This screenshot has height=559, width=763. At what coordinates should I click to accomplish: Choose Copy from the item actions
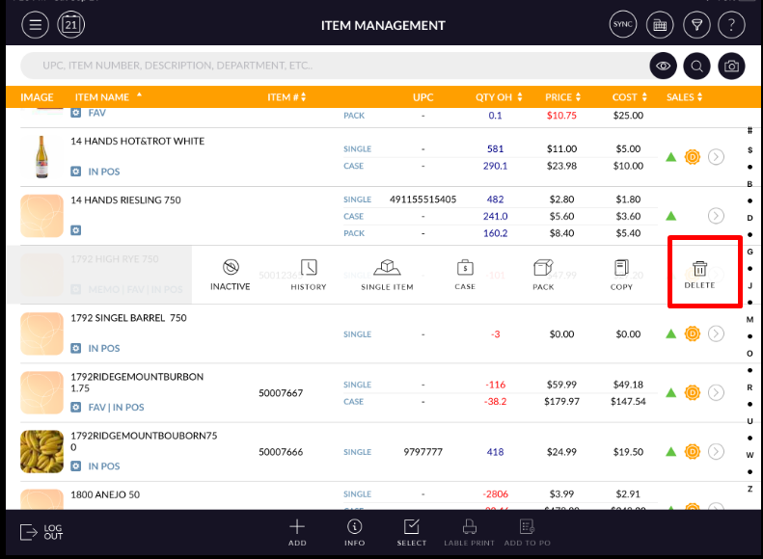tap(622, 275)
